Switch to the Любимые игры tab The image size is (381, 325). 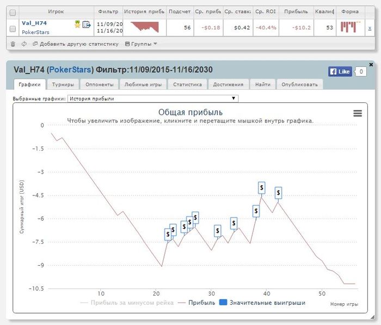coord(143,84)
